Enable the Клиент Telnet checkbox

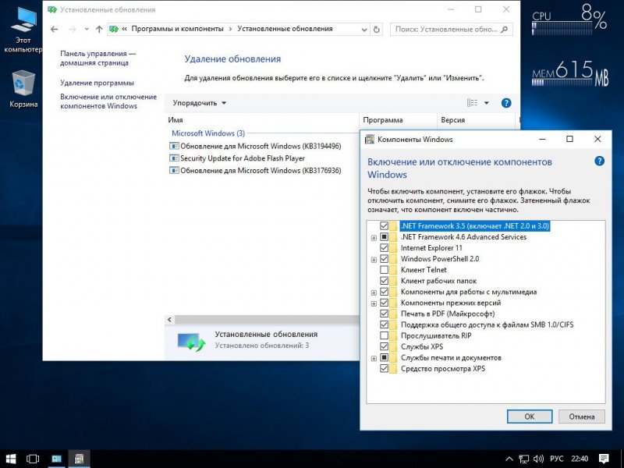click(384, 270)
